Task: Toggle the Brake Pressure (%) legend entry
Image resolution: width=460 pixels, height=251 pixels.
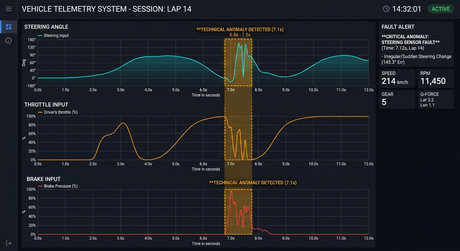Action: pyautogui.click(x=58, y=186)
